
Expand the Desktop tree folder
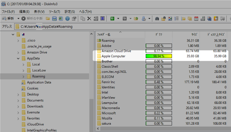18,95
